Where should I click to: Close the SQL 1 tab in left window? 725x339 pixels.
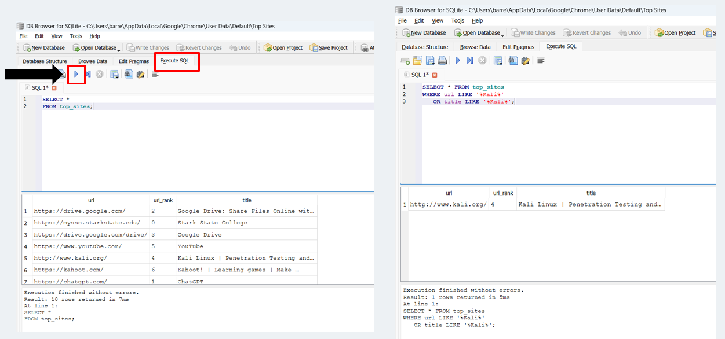[x=54, y=88]
